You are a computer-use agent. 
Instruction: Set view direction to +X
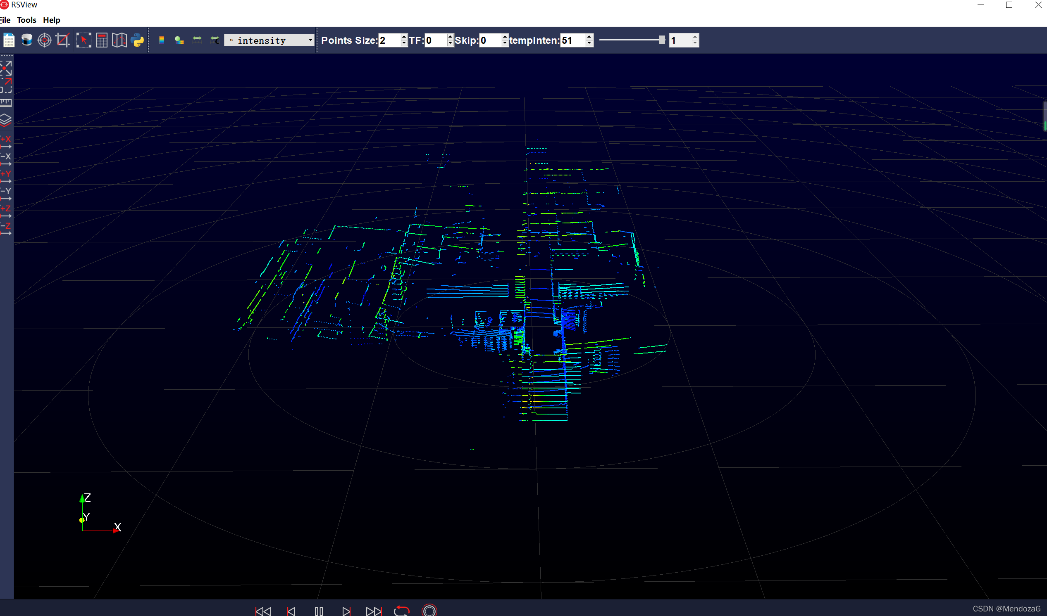[x=6, y=142]
